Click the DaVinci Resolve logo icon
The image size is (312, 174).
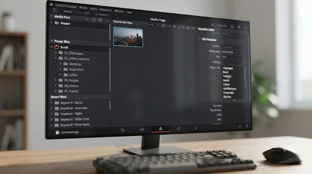tap(51, 4)
